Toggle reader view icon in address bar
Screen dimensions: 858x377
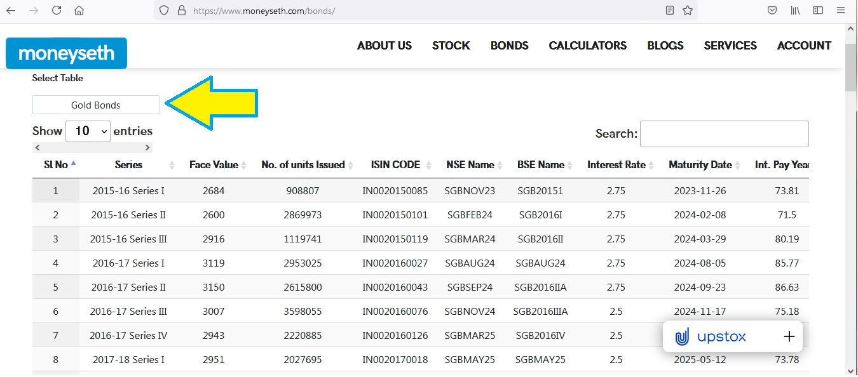pos(669,10)
